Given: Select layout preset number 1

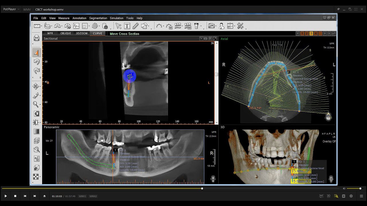Looking at the screenshot, I should pos(302,33).
